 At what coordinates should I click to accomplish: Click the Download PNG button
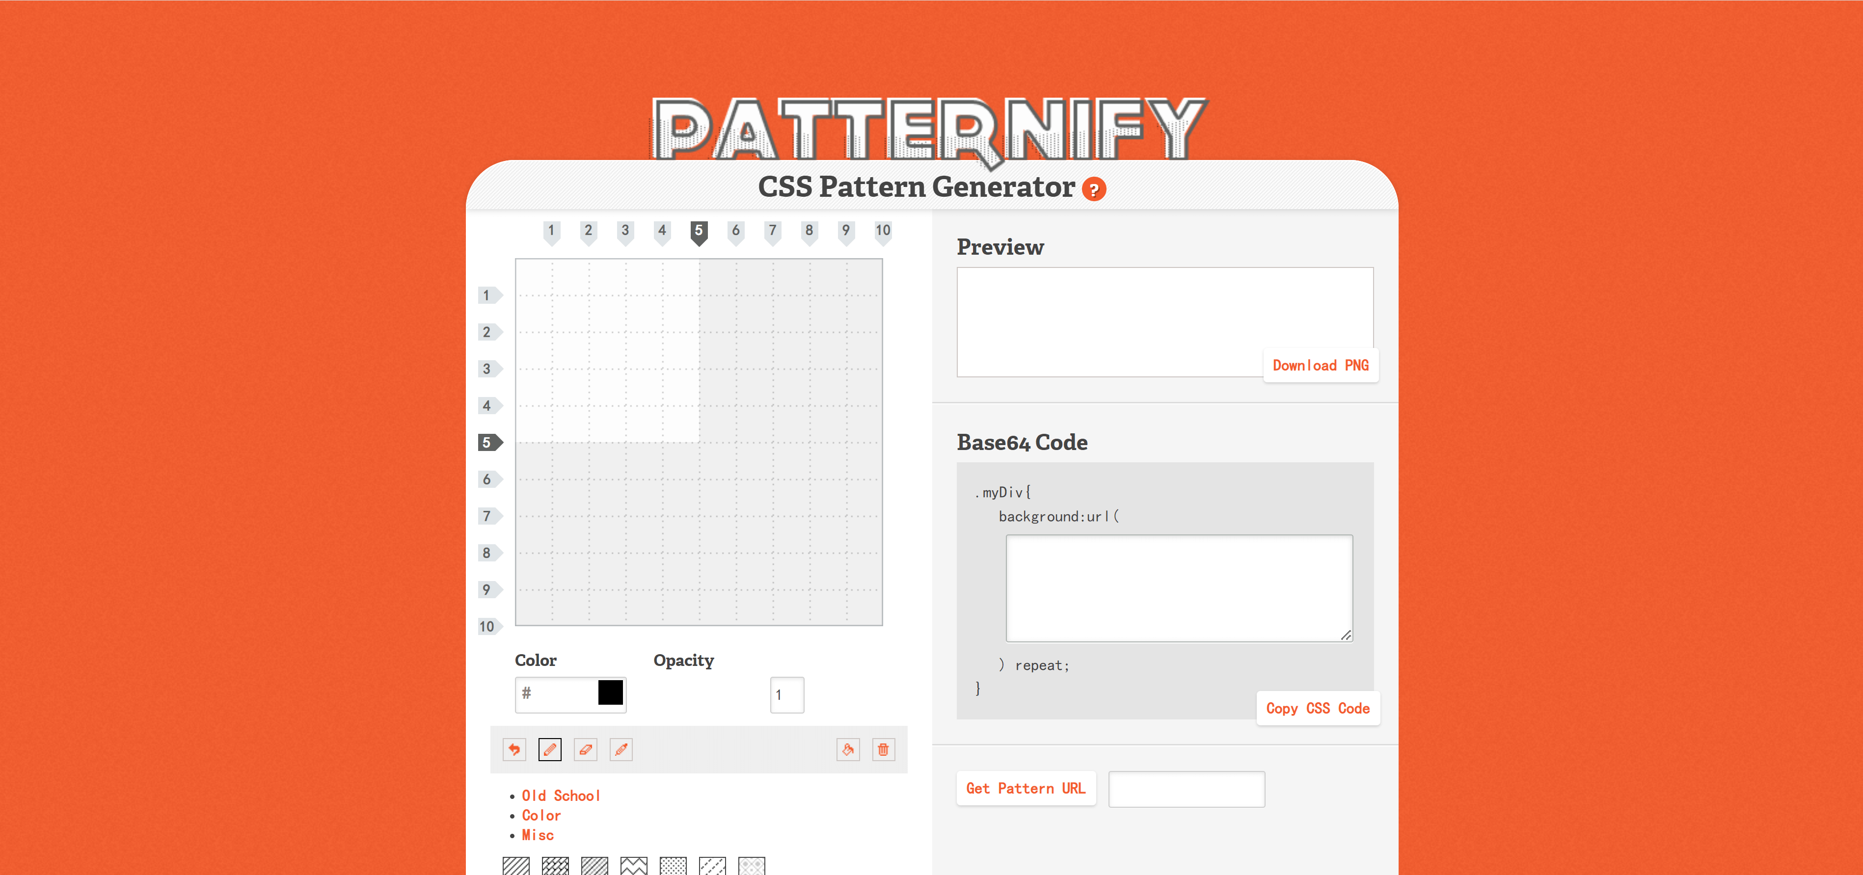[x=1320, y=365]
